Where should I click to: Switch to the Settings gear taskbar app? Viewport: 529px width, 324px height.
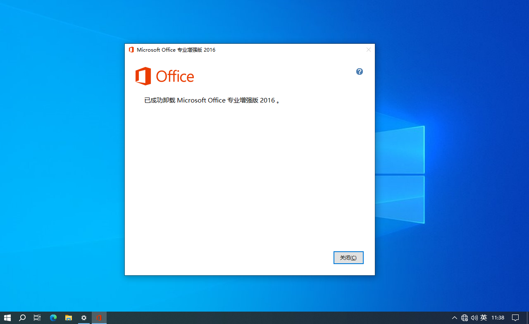pyautogui.click(x=84, y=318)
